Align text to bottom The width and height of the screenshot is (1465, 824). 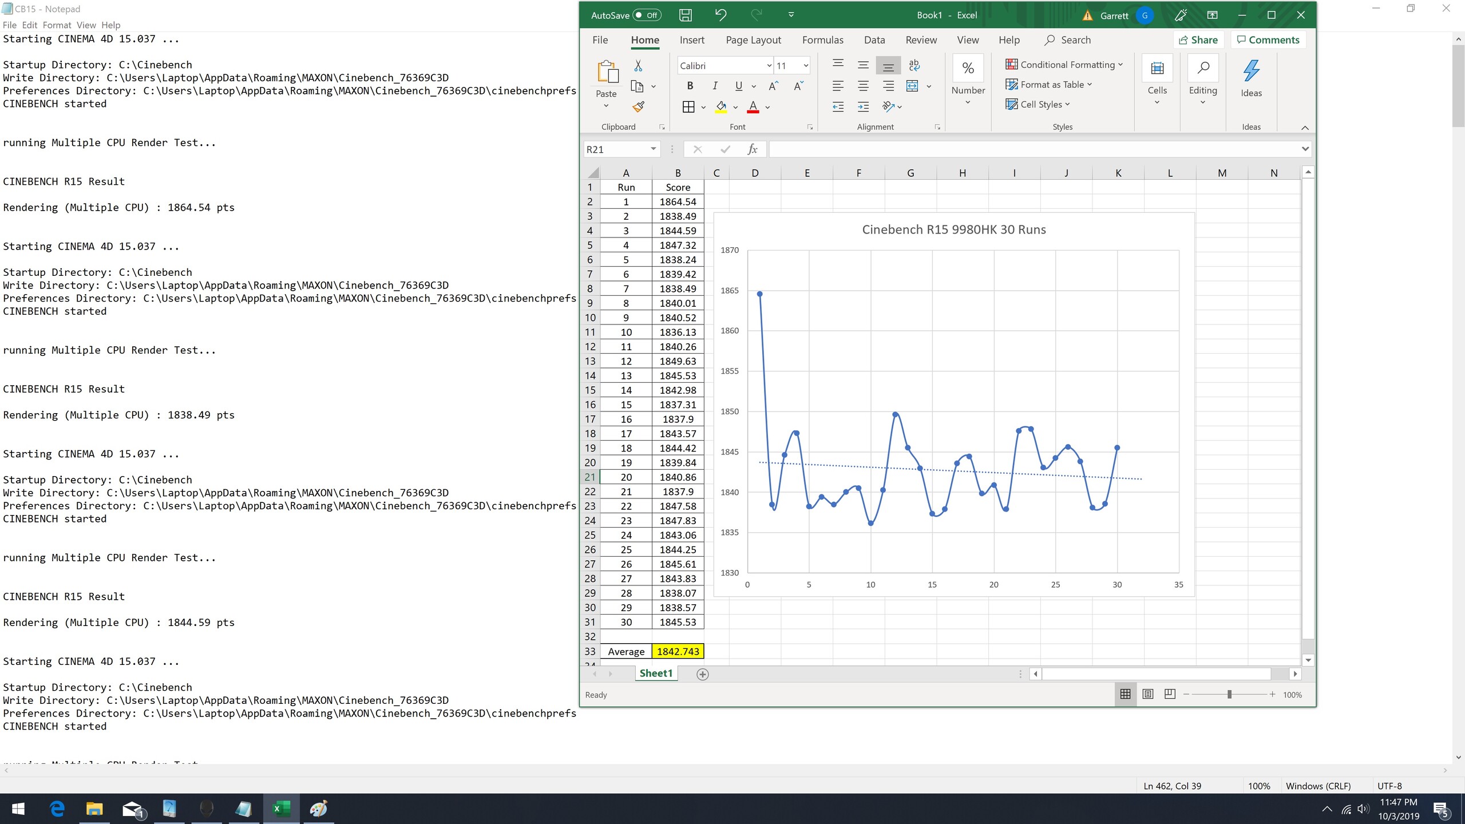[888, 65]
